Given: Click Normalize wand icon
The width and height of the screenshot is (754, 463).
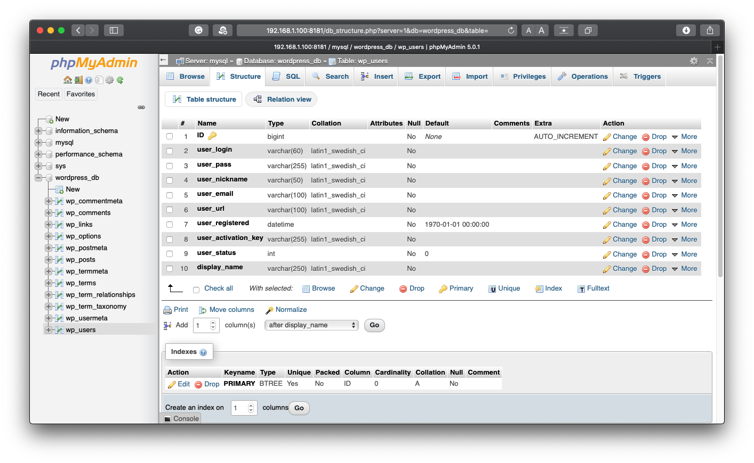Looking at the screenshot, I should pos(269,310).
